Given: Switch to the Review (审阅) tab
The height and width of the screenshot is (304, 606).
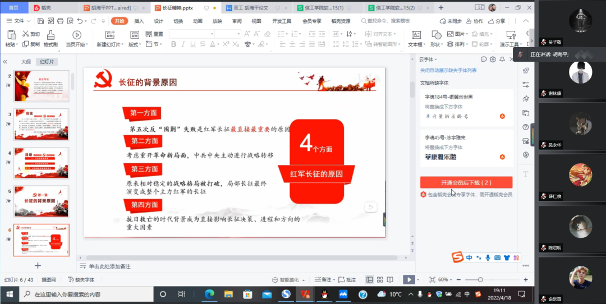Looking at the screenshot, I should (237, 21).
